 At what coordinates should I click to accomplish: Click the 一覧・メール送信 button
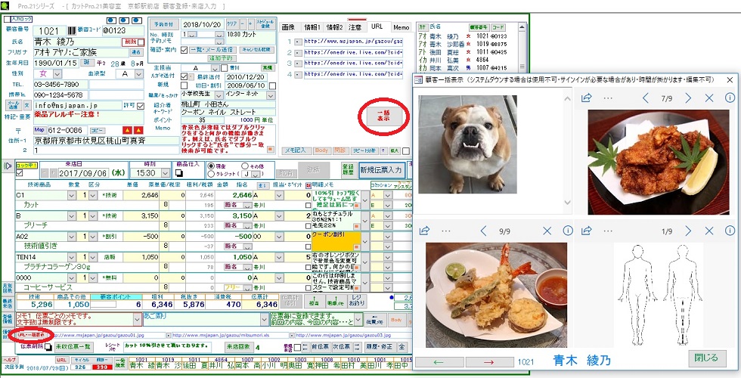[213, 50]
